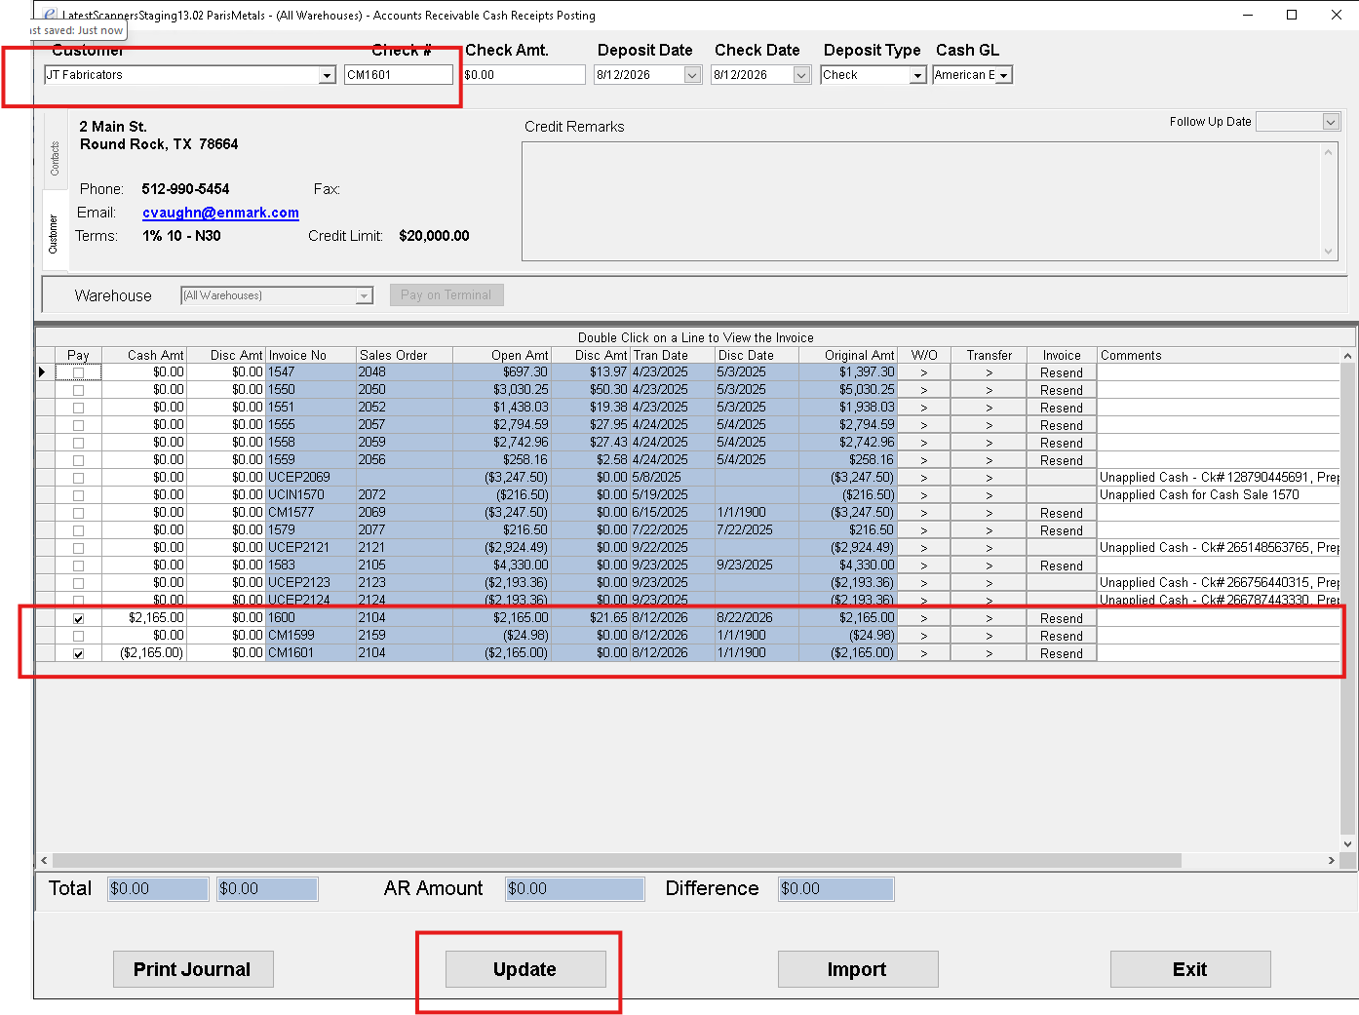Click inside the Credit Remarks text box
Screen dimensions: 1359x1015
[x=930, y=202]
